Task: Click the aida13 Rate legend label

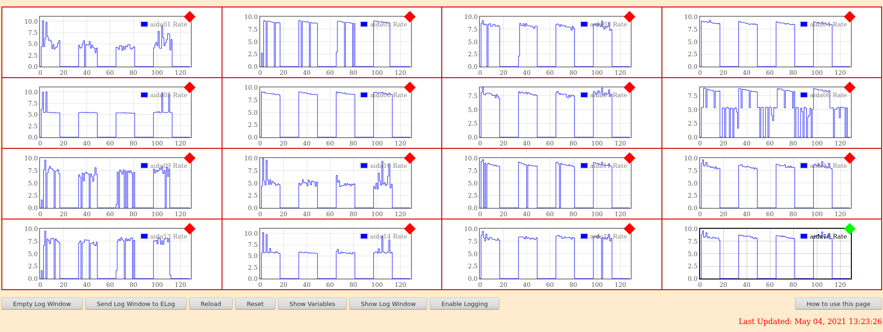Action: (x=169, y=236)
